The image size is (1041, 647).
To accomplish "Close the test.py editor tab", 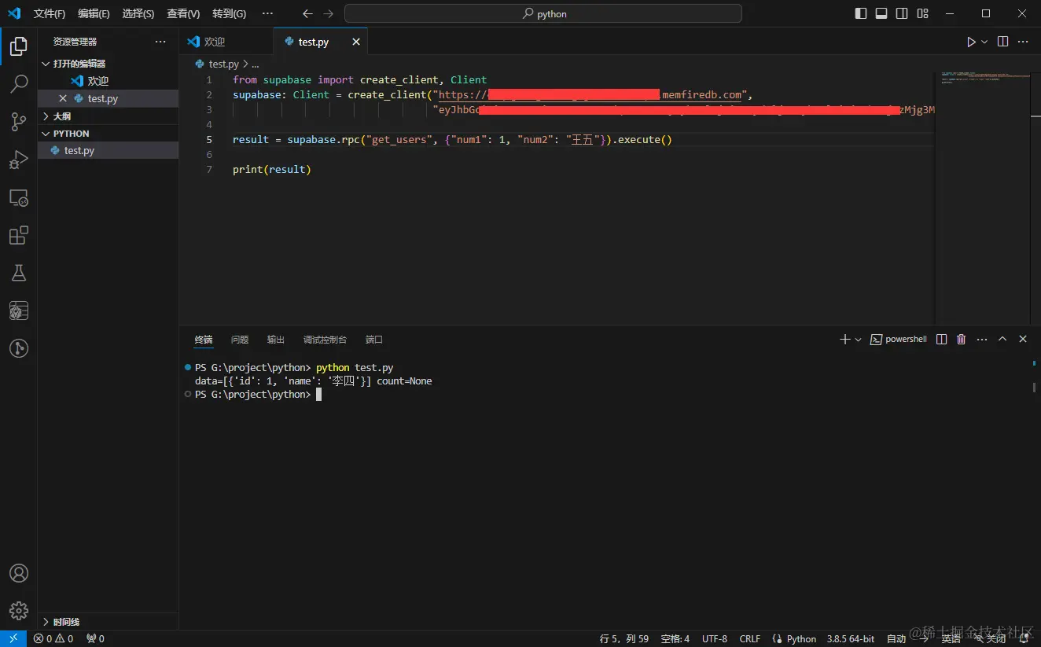I will (x=356, y=42).
